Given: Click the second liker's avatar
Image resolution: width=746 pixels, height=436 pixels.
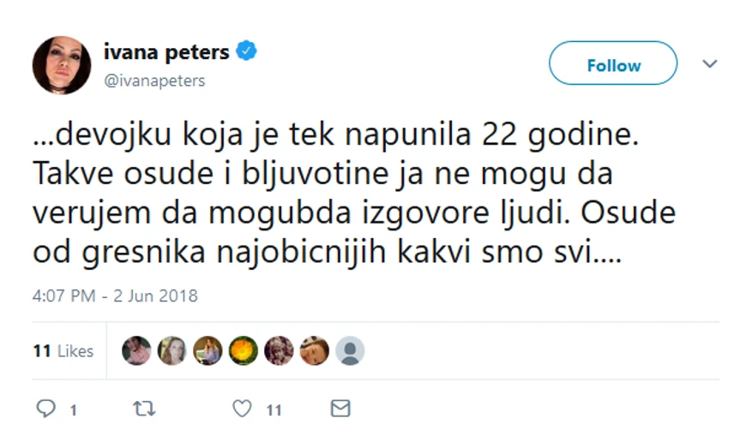Looking at the screenshot, I should [x=171, y=350].
